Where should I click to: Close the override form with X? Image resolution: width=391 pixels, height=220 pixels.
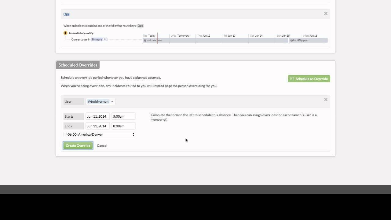click(x=326, y=100)
